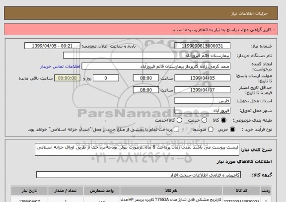The image size is (286, 202).
Task: Click the اطلاعات کالاهای مورد نیاز heading
Action: (x=244, y=162)
